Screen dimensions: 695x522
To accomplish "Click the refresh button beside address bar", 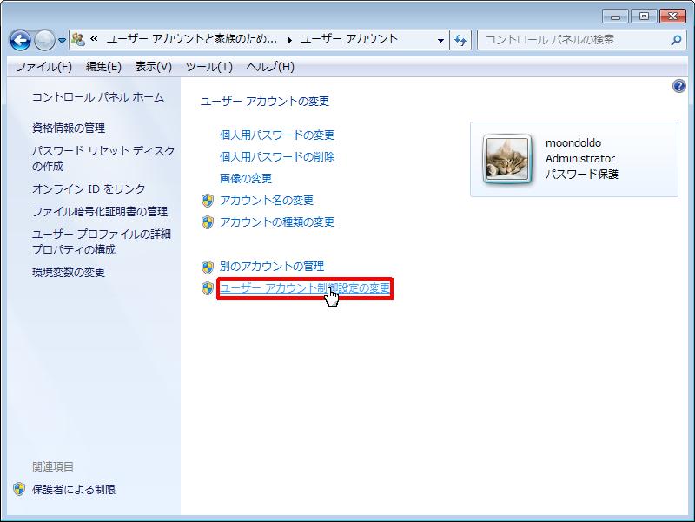I will click(x=460, y=40).
